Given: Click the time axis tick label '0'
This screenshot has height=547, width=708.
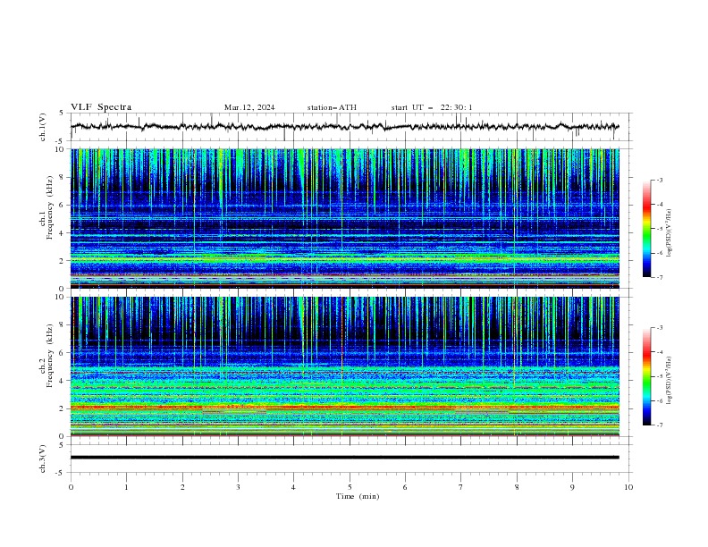Looking at the screenshot, I should (71, 487).
